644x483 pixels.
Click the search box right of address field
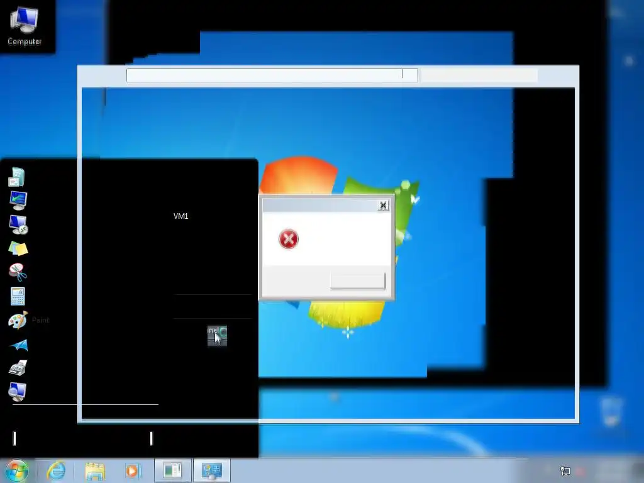point(479,75)
